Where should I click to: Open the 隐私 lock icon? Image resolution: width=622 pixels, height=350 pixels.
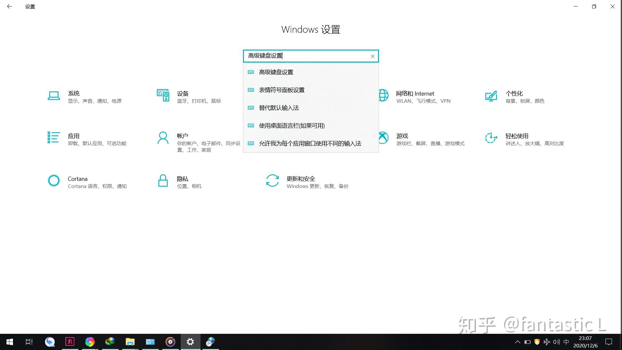pyautogui.click(x=163, y=181)
